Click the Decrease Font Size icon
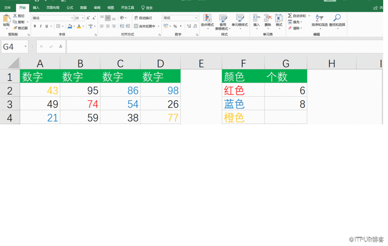 coord(94,18)
